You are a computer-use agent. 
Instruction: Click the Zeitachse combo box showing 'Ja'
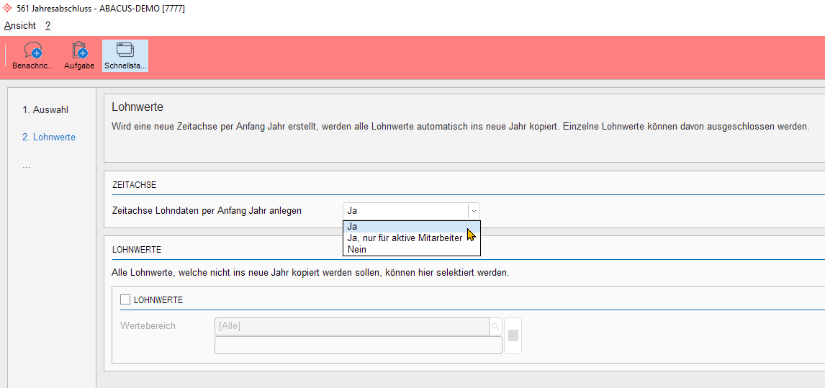click(x=405, y=211)
